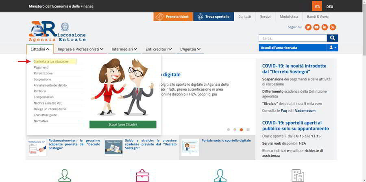This screenshot has height=182, width=366.
Task: Collapse the Cittadini menu
Action: (40, 49)
